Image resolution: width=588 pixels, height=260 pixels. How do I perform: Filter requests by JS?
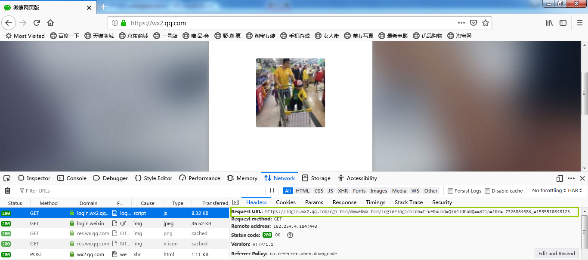click(331, 191)
